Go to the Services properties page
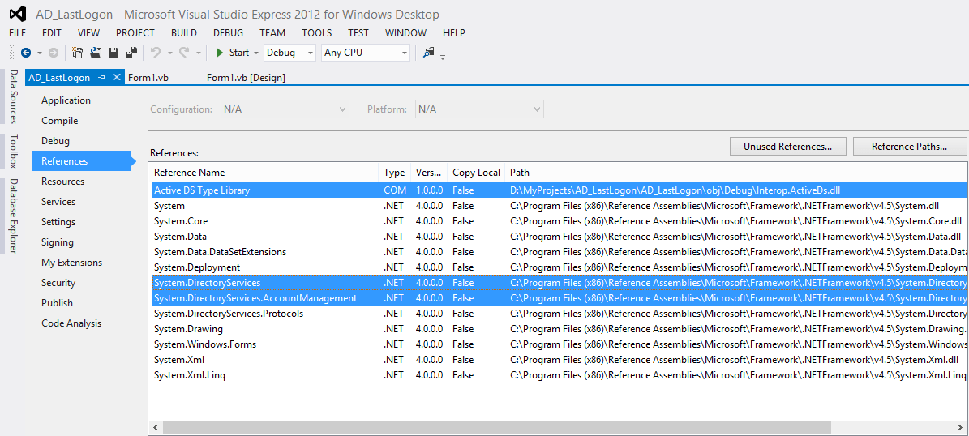The image size is (969, 436). click(58, 202)
